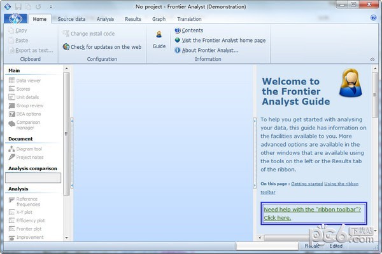Click the Improvement icon at sidebar bottom

click(x=11, y=238)
